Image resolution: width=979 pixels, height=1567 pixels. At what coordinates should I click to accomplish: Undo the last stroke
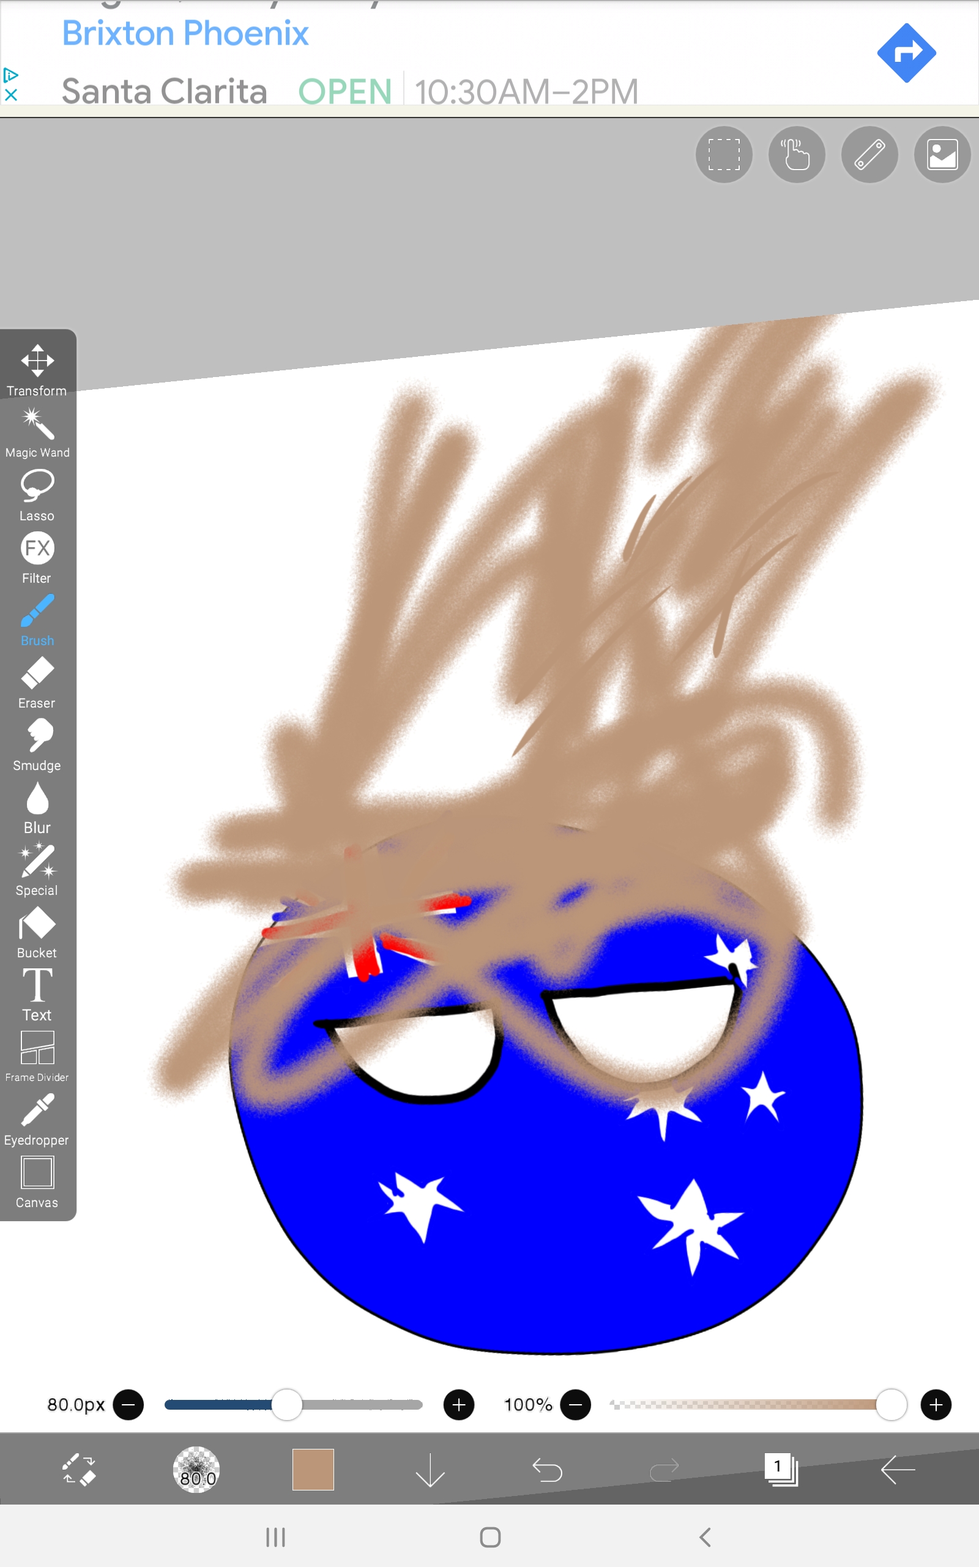(547, 1469)
